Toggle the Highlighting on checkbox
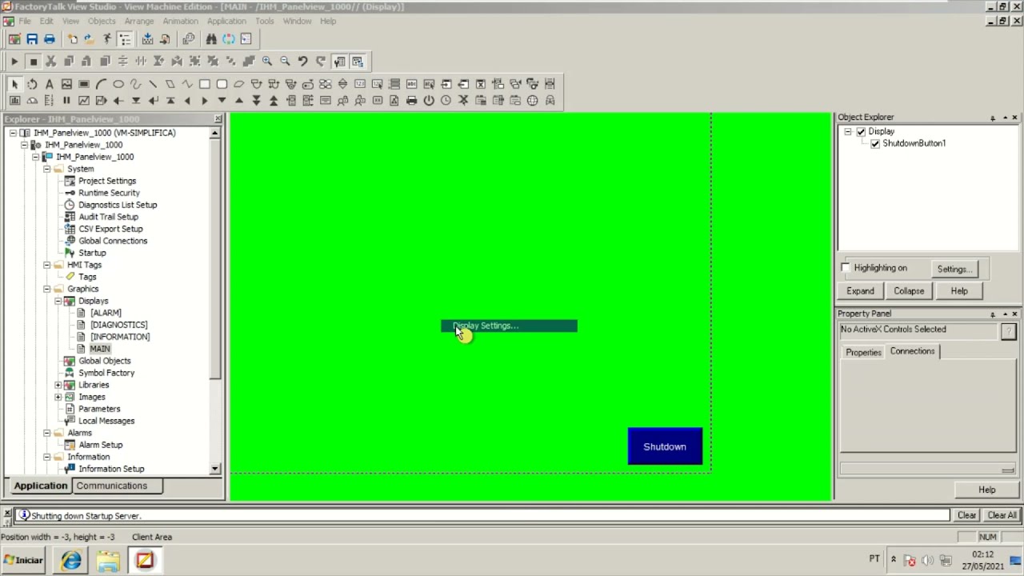 tap(846, 268)
